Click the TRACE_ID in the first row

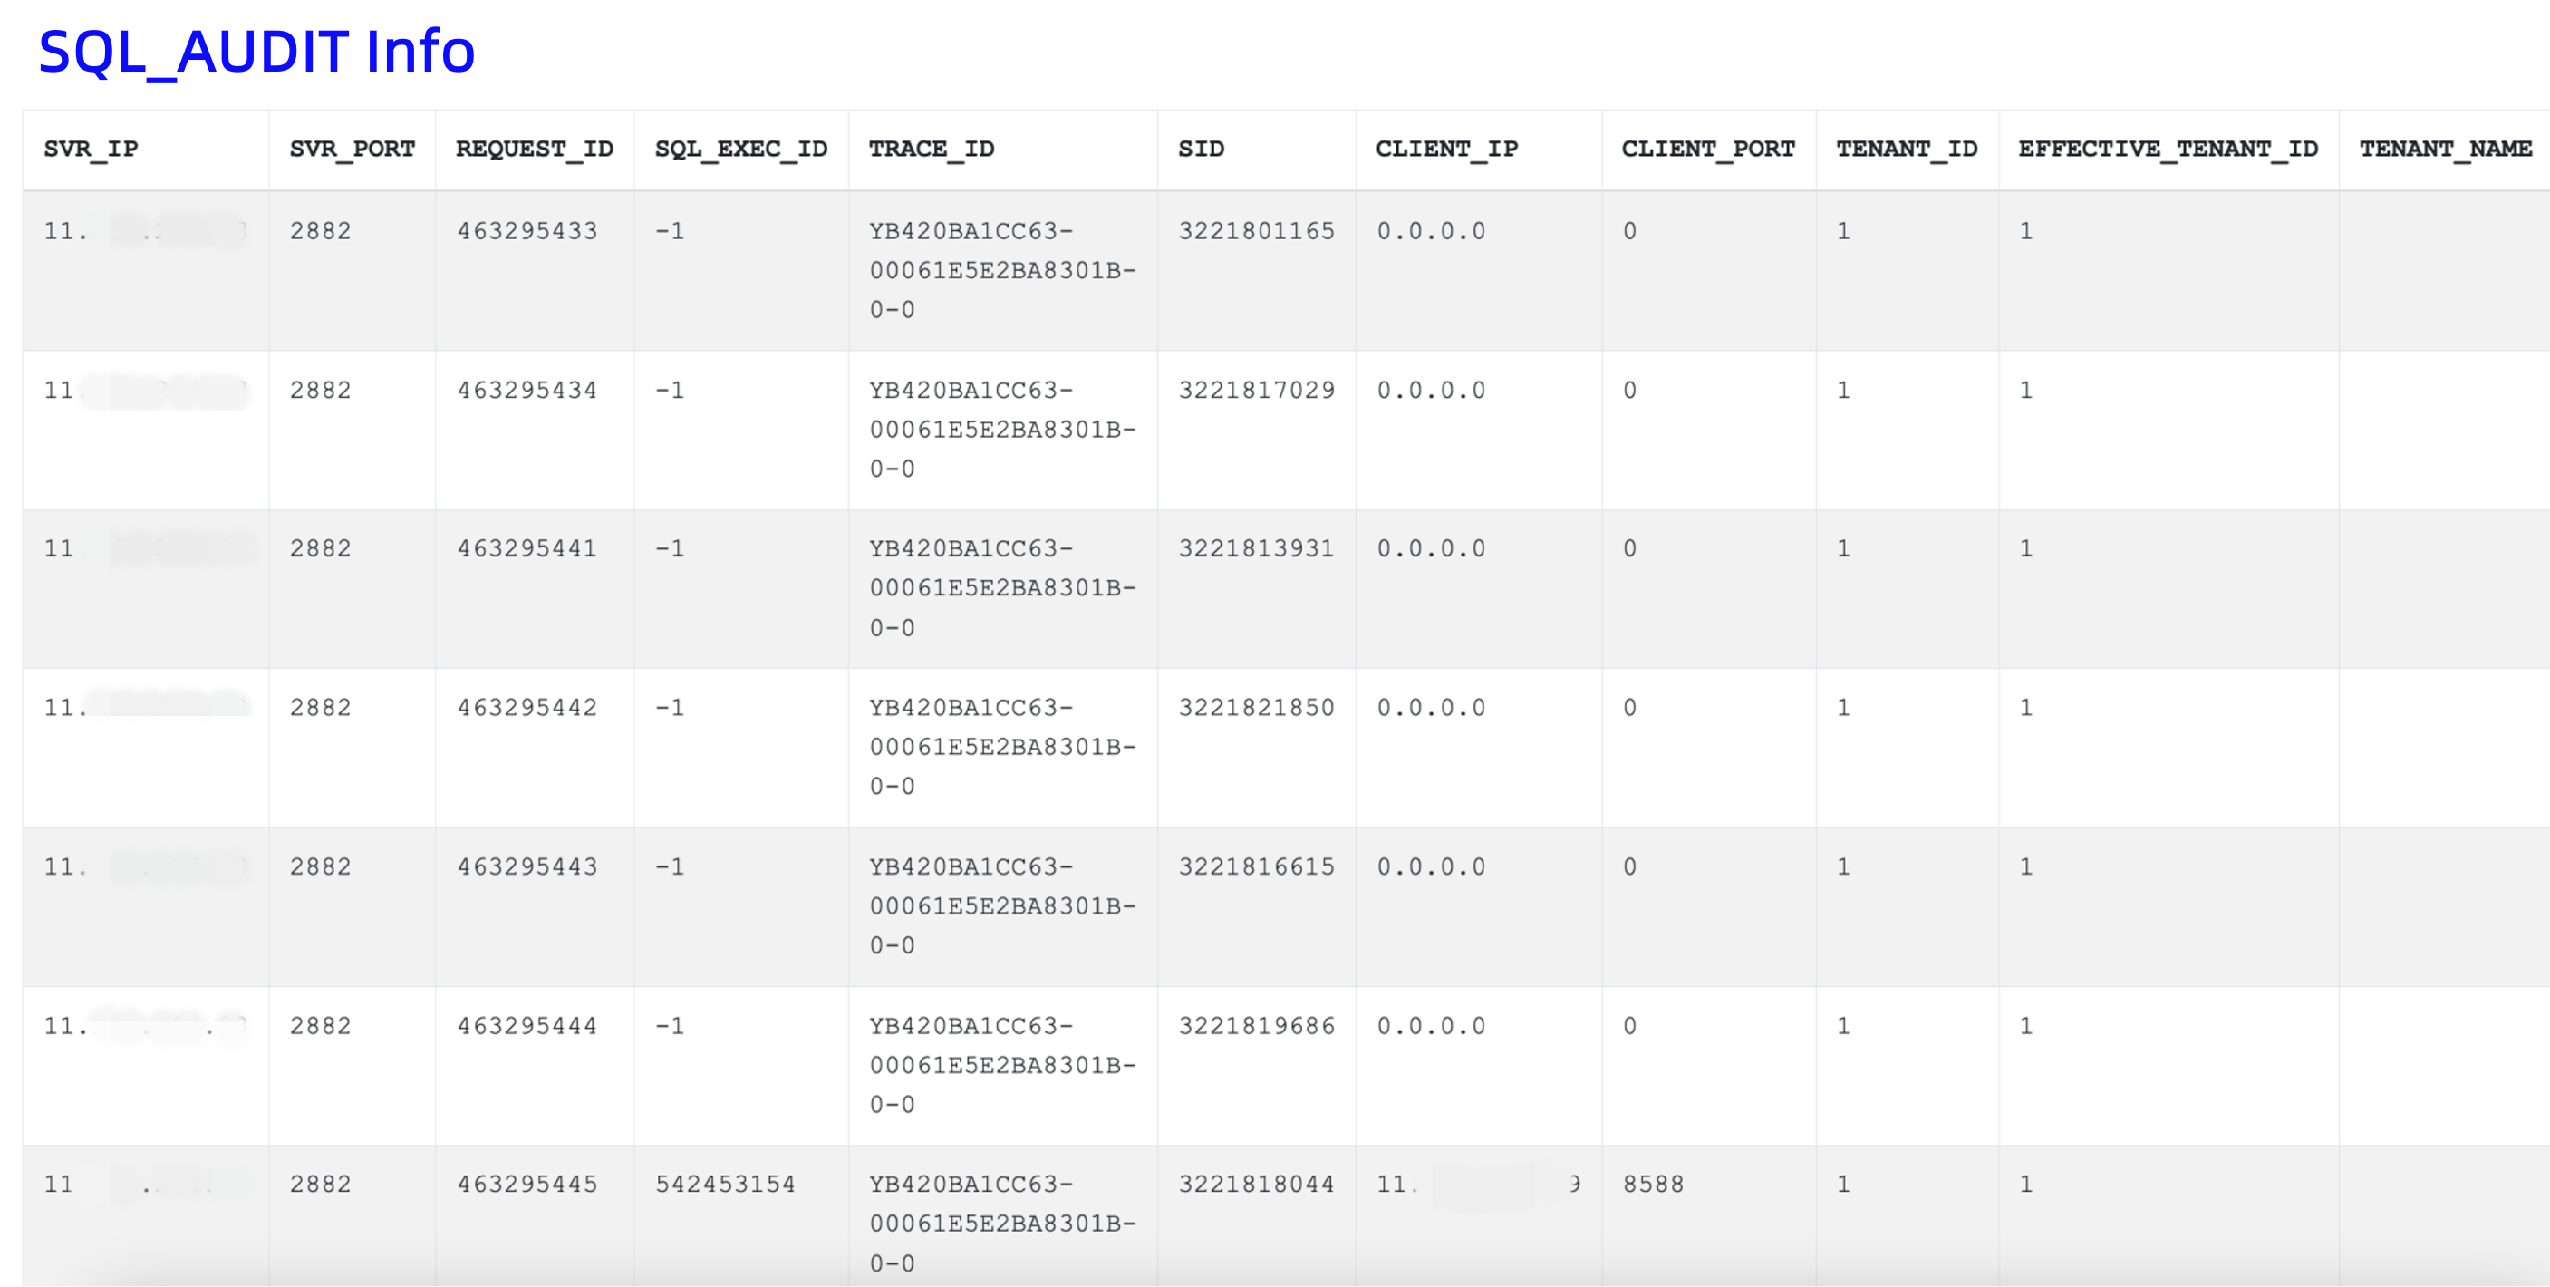click(x=1003, y=269)
